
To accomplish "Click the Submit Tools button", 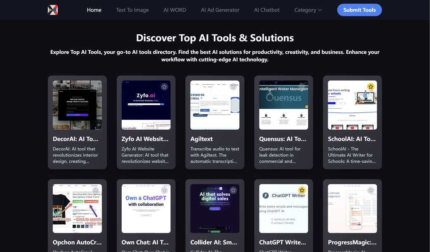I will click(x=359, y=10).
